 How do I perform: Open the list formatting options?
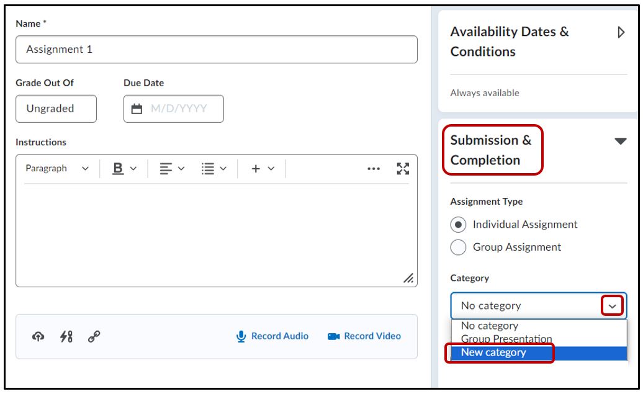click(214, 169)
